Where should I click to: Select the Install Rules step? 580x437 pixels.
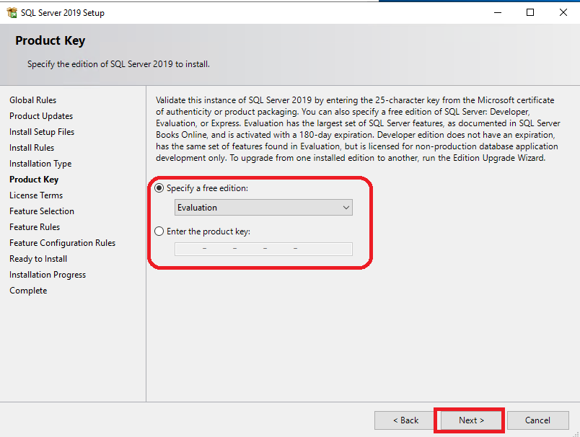coord(32,148)
